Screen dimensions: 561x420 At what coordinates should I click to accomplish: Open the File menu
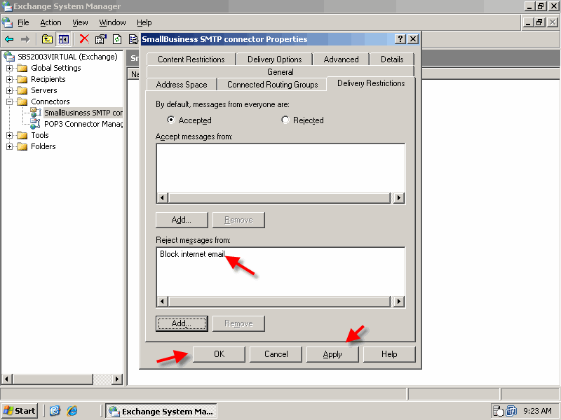tap(23, 22)
